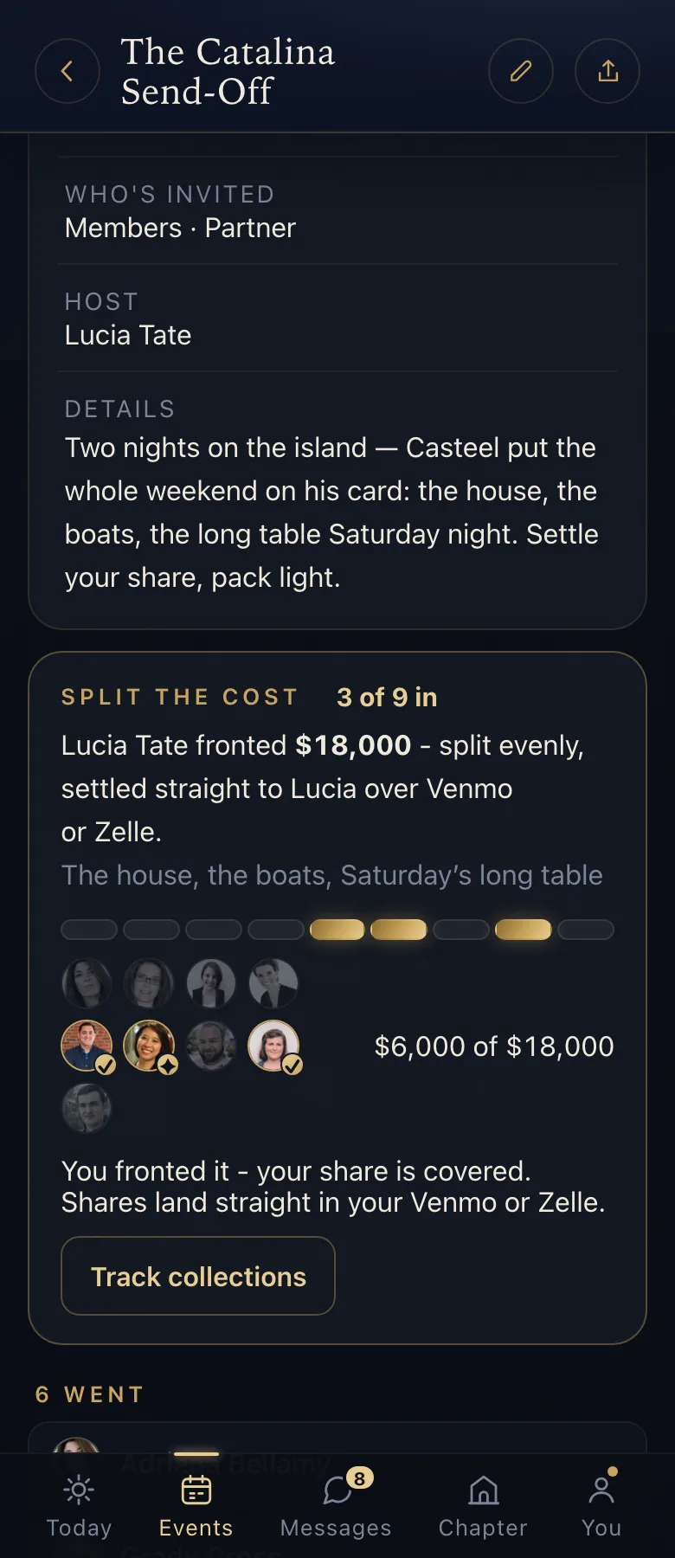Open the Messages chat bubble icon
This screenshot has width=675, height=1558.
click(337, 1490)
